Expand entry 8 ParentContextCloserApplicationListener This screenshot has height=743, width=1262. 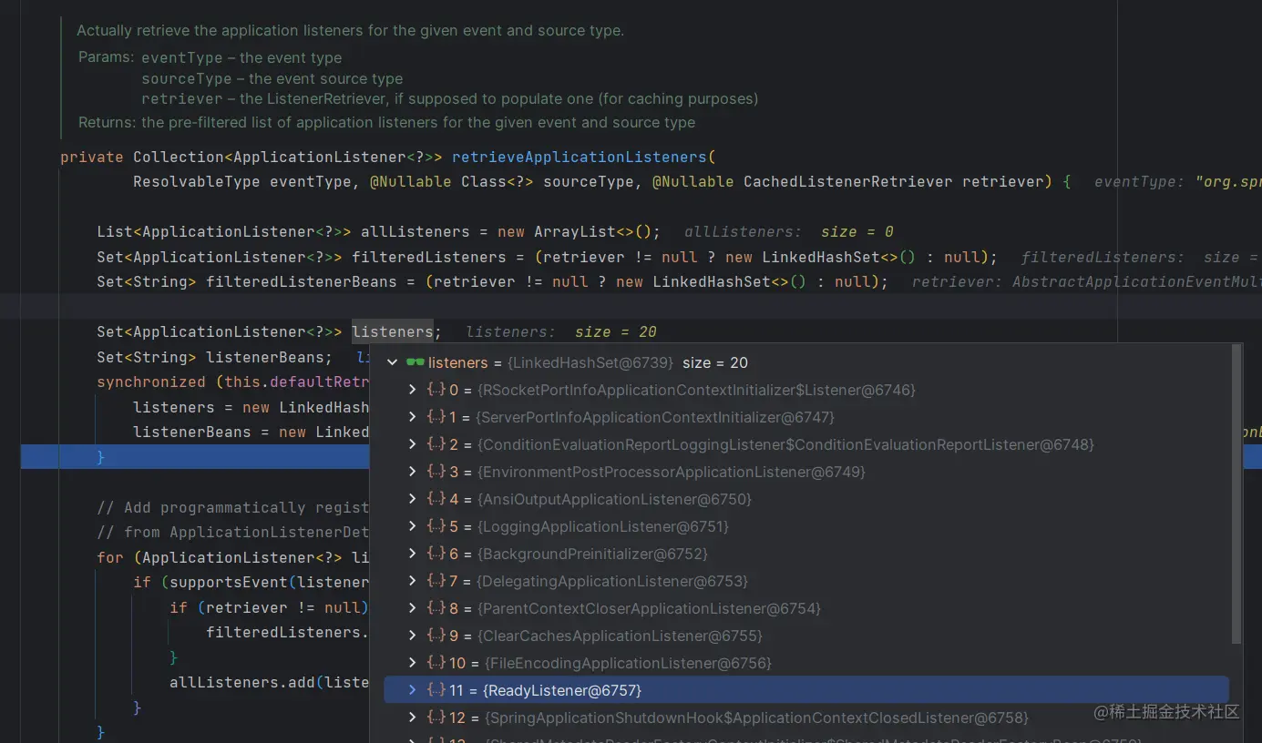coord(412,608)
